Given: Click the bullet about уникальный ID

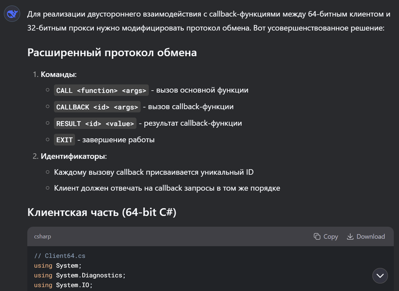Looking at the screenshot, I should pos(154,172).
